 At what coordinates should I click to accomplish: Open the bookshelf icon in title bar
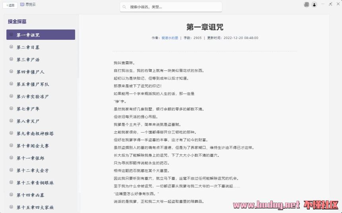click(307, 4)
